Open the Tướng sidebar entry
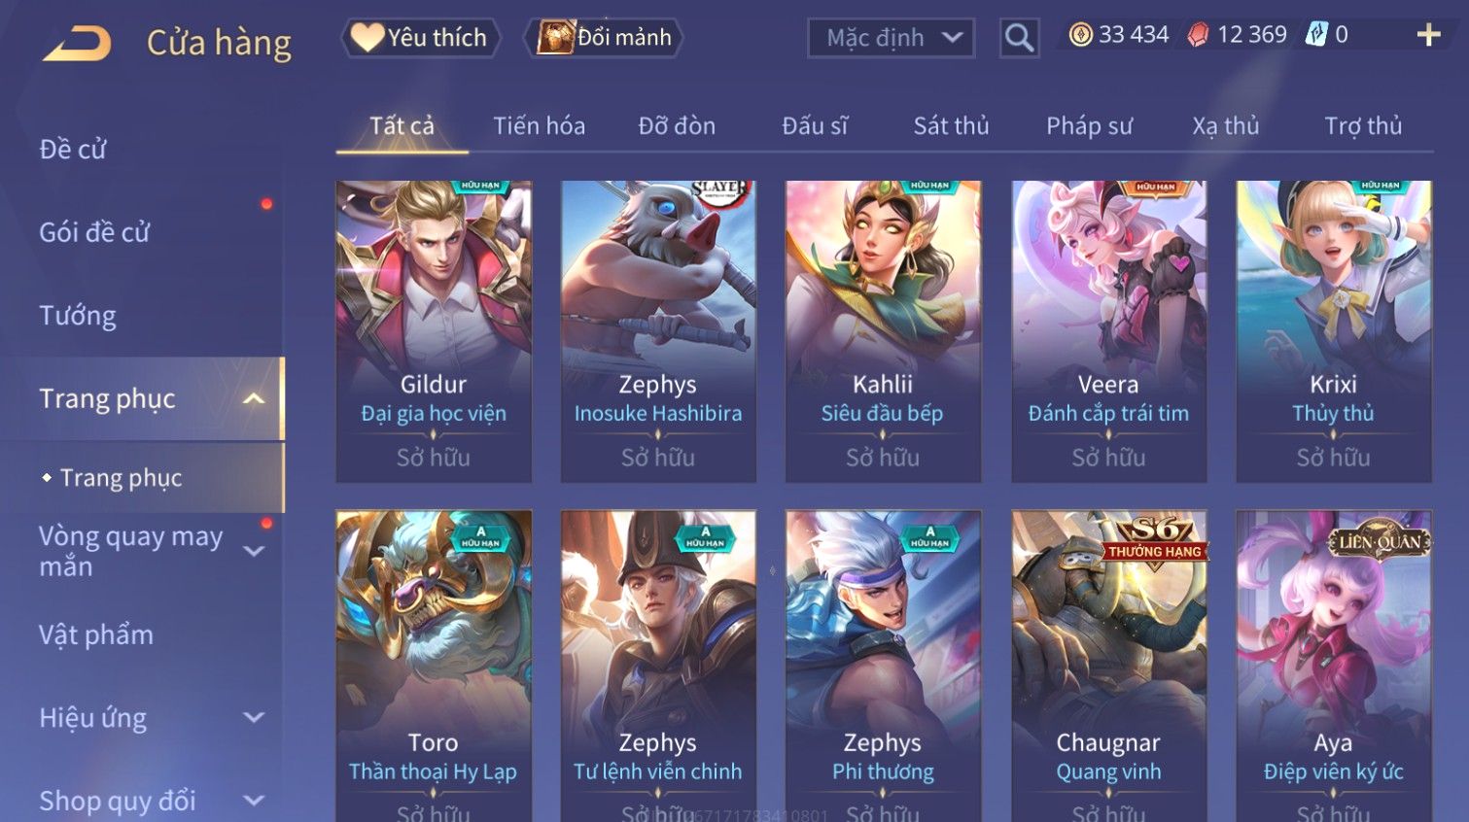 78,316
